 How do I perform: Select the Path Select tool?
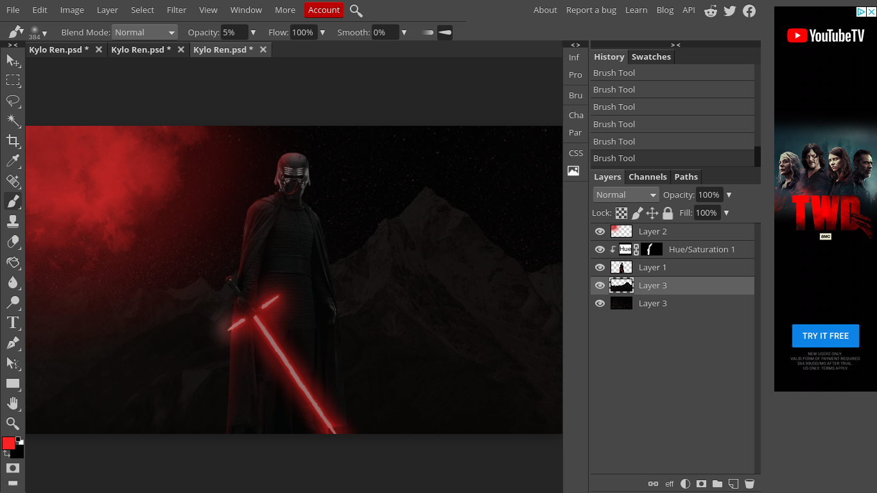[12, 363]
